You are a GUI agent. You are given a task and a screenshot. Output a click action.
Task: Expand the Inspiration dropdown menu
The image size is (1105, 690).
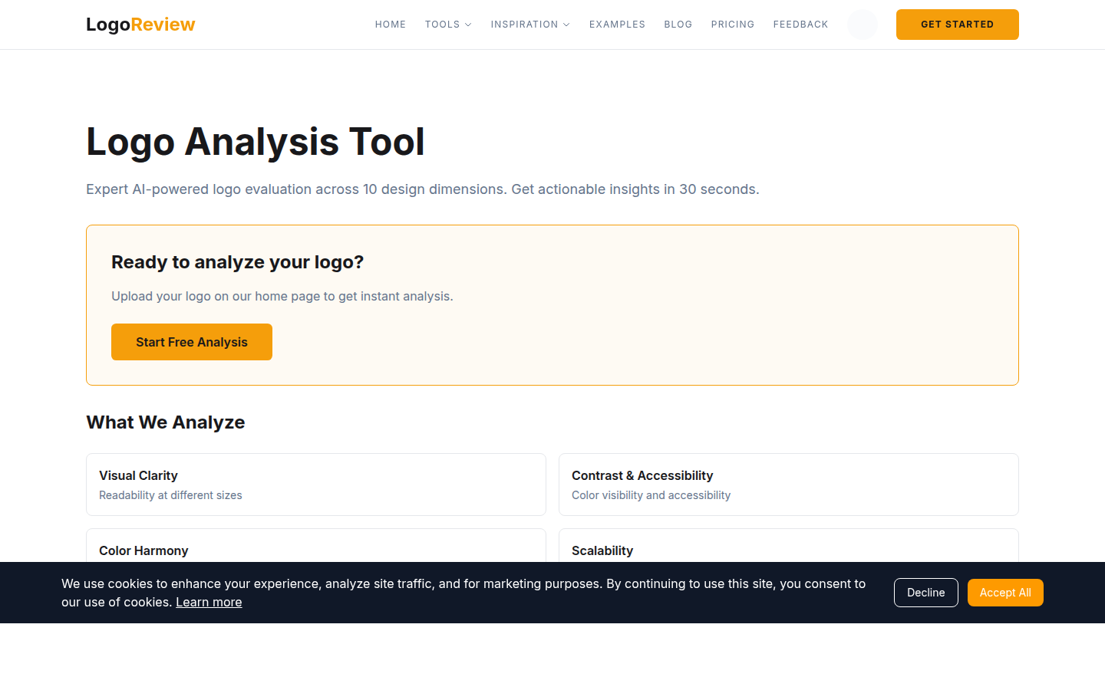tap(530, 25)
